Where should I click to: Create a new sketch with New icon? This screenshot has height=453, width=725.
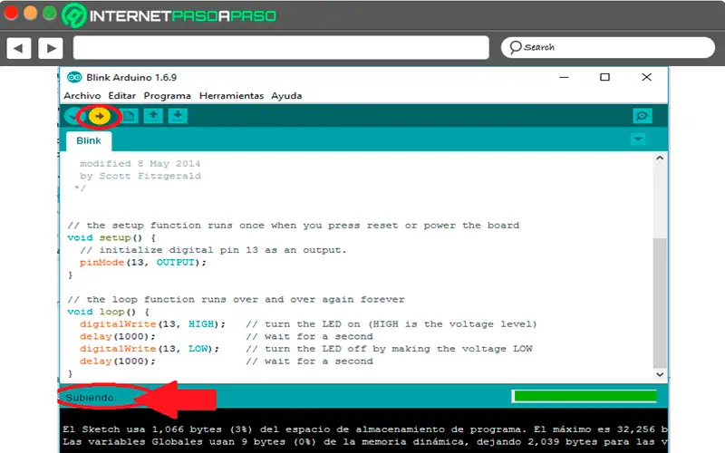(129, 116)
